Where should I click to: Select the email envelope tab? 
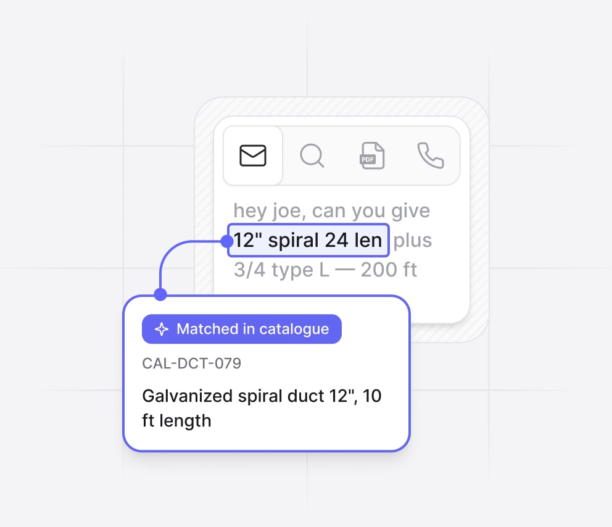pyautogui.click(x=253, y=156)
